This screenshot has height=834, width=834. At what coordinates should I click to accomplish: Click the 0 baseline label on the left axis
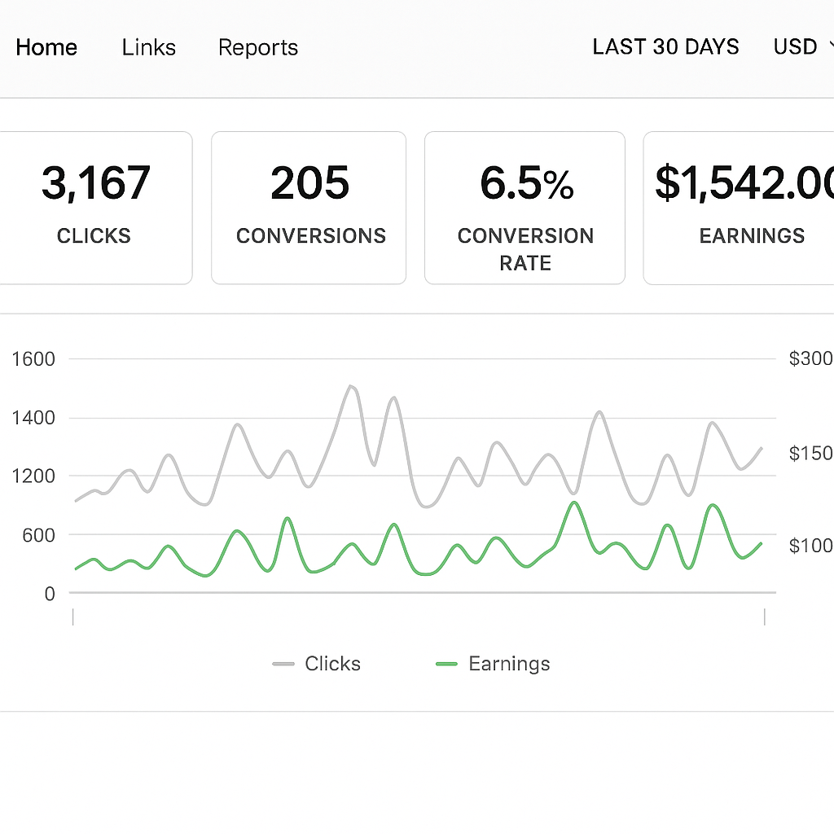coord(50,594)
